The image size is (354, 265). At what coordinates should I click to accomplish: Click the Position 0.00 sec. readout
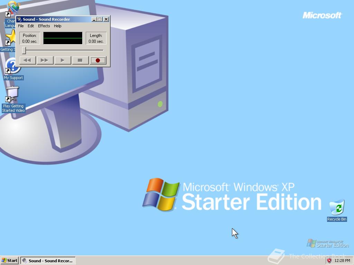click(30, 38)
